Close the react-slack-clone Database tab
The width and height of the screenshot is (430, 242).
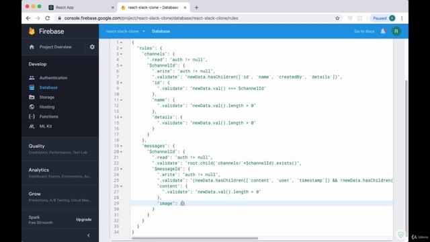coord(185,7)
